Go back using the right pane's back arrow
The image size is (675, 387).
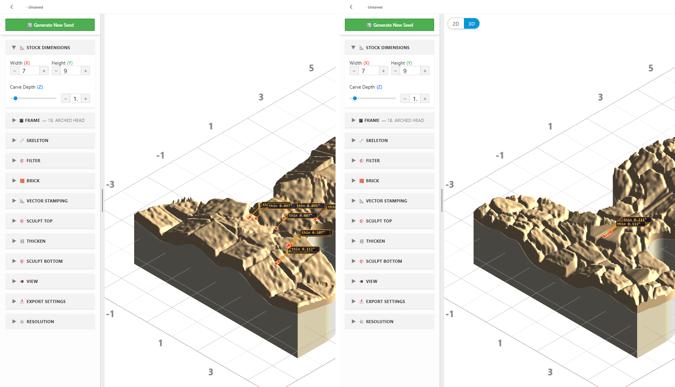click(351, 7)
